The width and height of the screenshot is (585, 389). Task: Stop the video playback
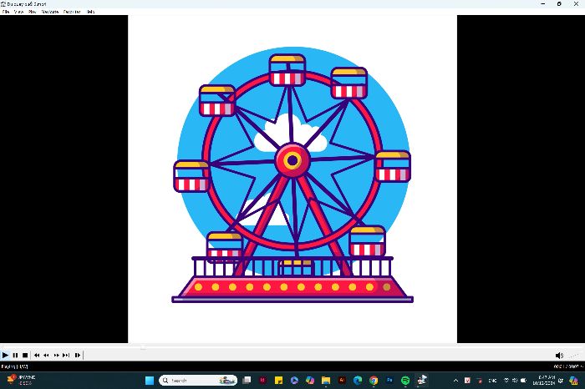pos(25,355)
